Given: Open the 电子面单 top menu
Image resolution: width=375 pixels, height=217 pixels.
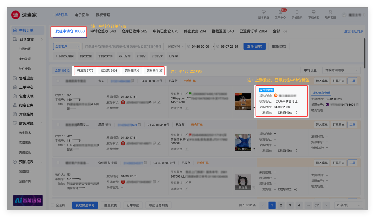Looking at the screenshot, I should click(x=82, y=15).
